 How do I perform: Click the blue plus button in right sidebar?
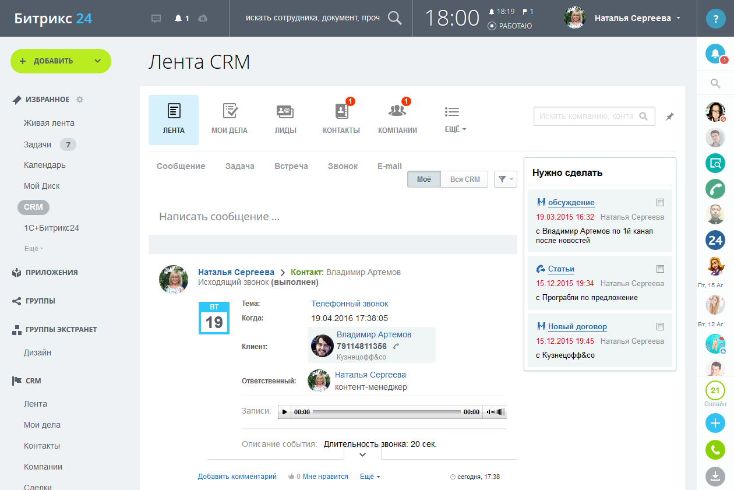click(x=715, y=423)
